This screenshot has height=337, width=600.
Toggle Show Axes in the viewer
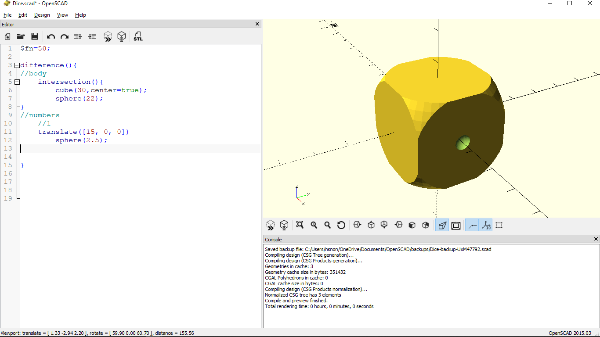coord(472,225)
